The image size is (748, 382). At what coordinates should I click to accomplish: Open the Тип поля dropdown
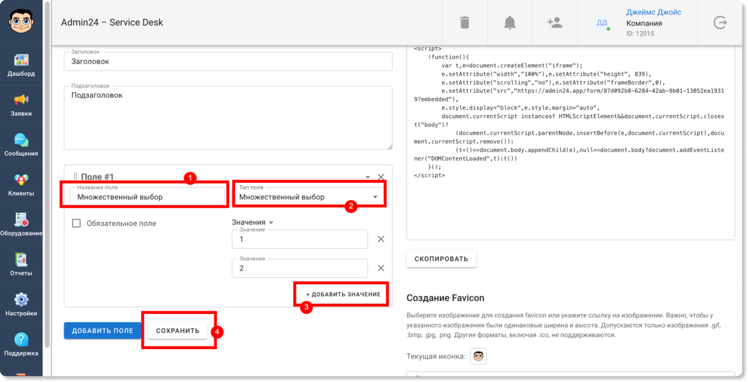tap(308, 196)
